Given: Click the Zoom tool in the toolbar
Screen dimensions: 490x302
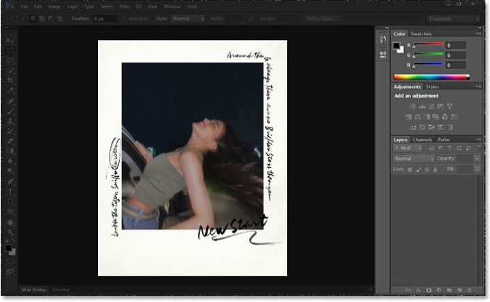Looking at the screenshot, I should point(10,232).
